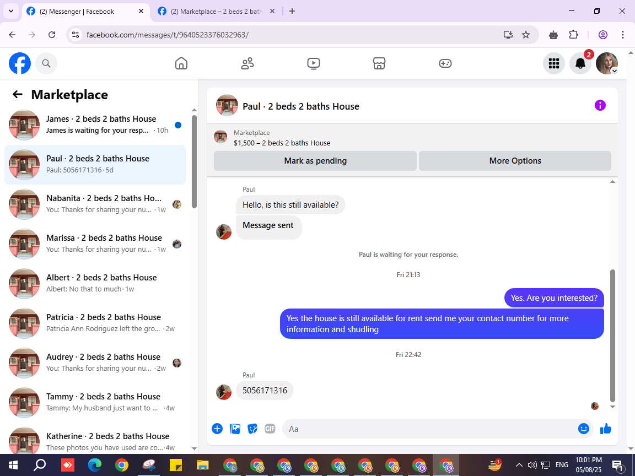Open the purple conversation information icon
This screenshot has width=635, height=476.
click(600, 105)
